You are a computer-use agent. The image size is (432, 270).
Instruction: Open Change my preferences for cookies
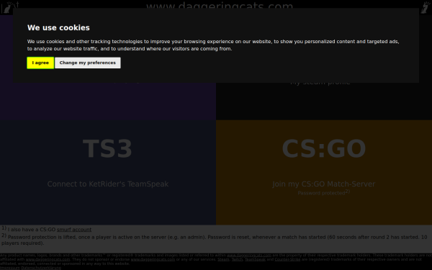(x=88, y=63)
